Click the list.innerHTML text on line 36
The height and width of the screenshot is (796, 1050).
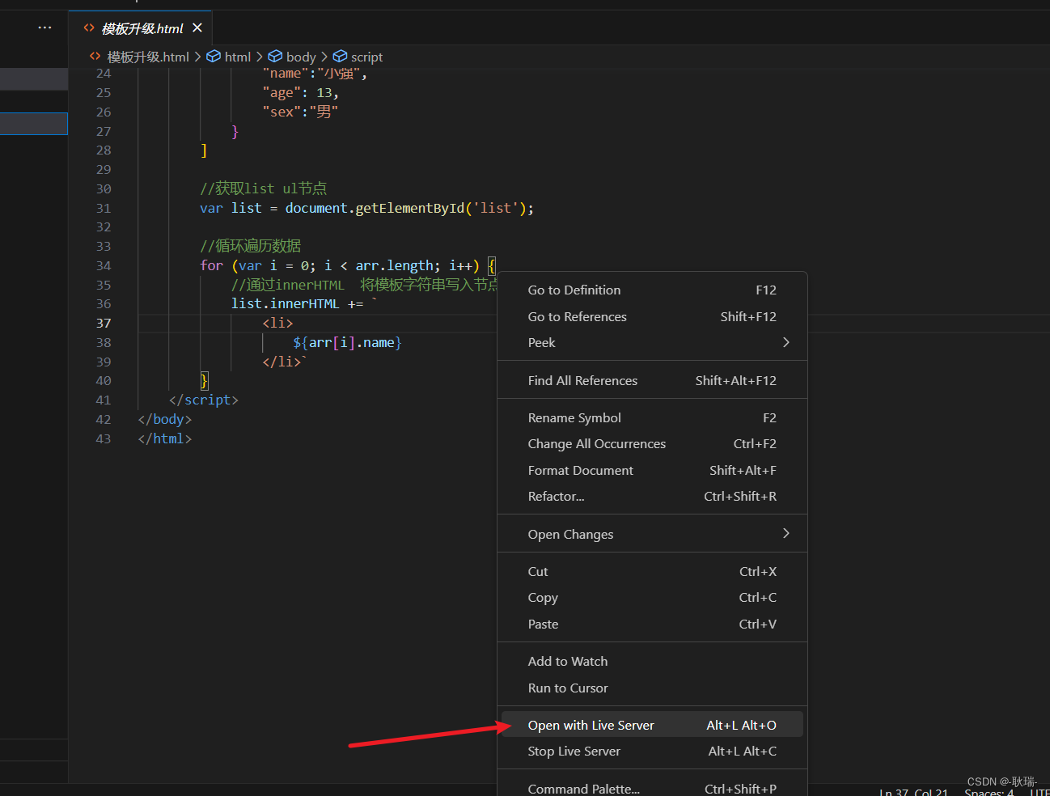click(x=286, y=303)
